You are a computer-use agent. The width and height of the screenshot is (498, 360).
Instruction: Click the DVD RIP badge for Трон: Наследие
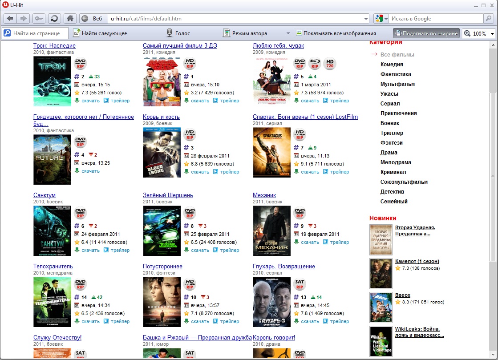pos(81,64)
